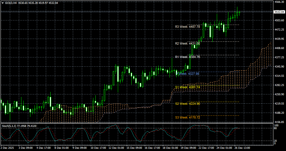Click the 22 Dec 17:00 time label
This screenshot has height=151, width=286.
206,148
